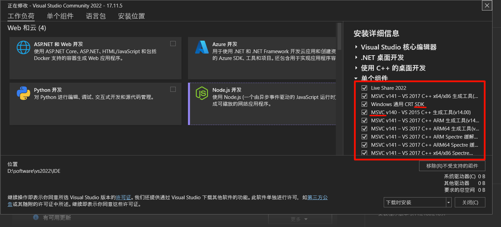Image resolution: width=501 pixels, height=227 pixels.
Task: Click the 关闭(C) button
Action: (470, 202)
